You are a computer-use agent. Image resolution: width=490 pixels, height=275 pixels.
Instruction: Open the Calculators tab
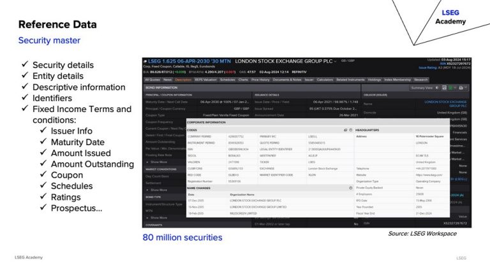pos(325,80)
